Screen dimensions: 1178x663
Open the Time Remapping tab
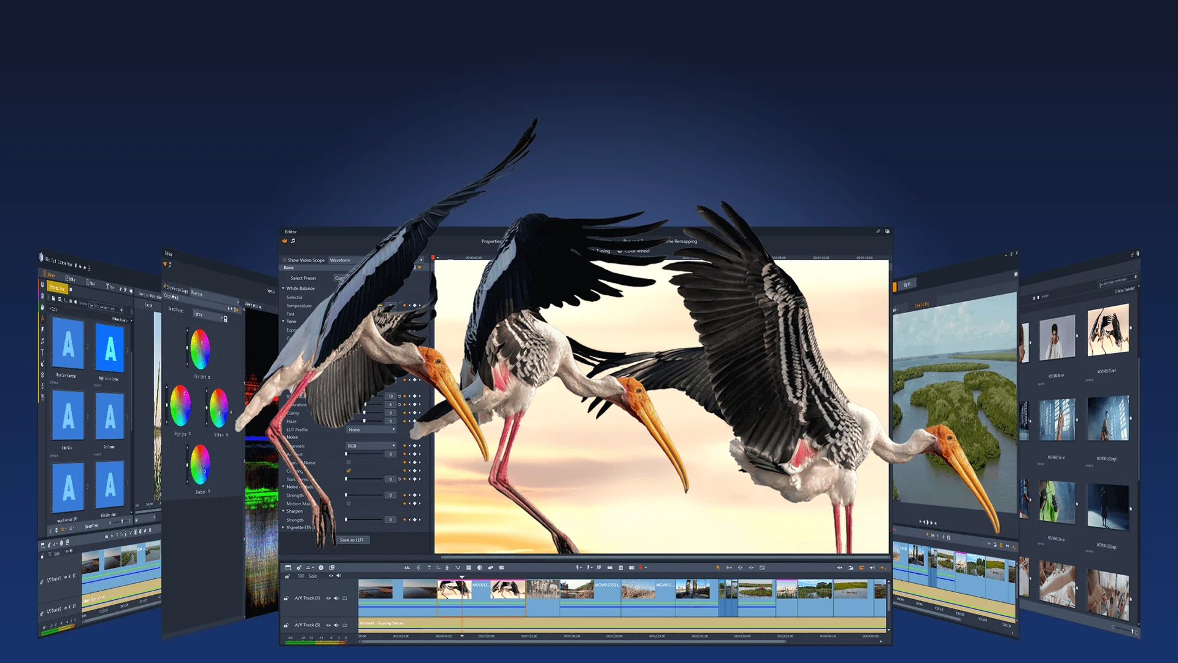pos(680,241)
